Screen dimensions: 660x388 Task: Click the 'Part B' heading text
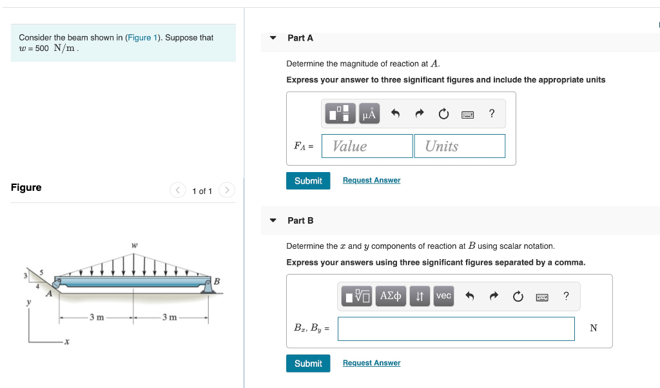300,220
